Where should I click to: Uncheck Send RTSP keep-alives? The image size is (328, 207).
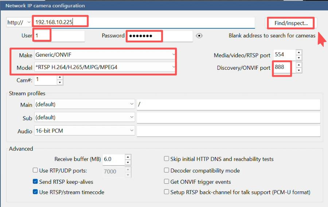tap(35, 182)
